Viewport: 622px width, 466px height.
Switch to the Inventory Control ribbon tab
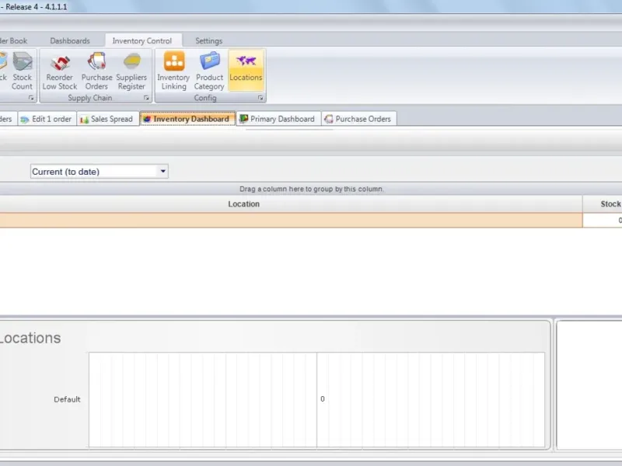pyautogui.click(x=142, y=41)
